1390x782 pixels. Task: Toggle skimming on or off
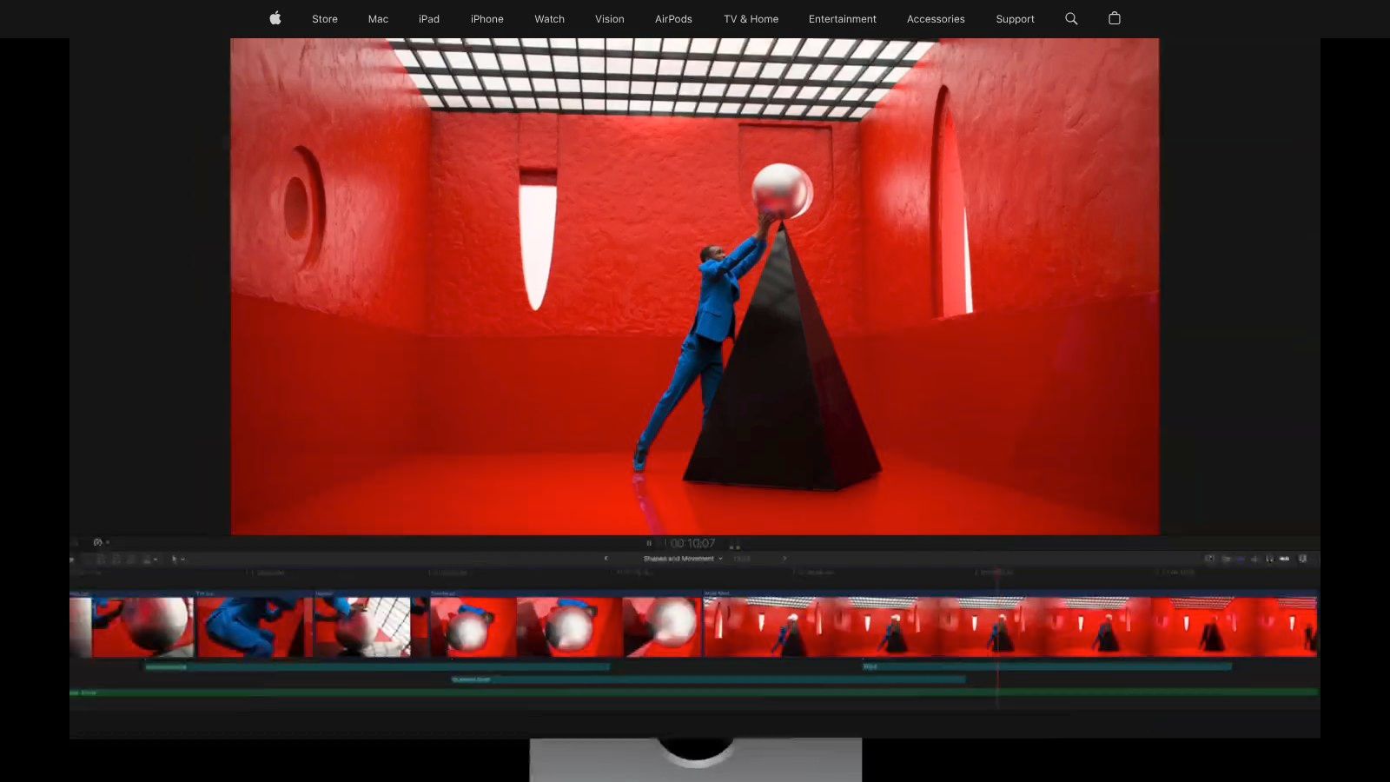coord(1226,559)
